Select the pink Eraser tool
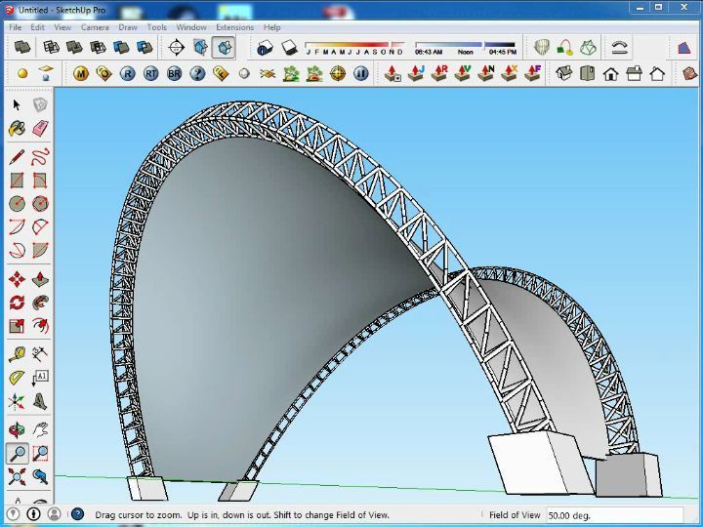 pyautogui.click(x=40, y=128)
